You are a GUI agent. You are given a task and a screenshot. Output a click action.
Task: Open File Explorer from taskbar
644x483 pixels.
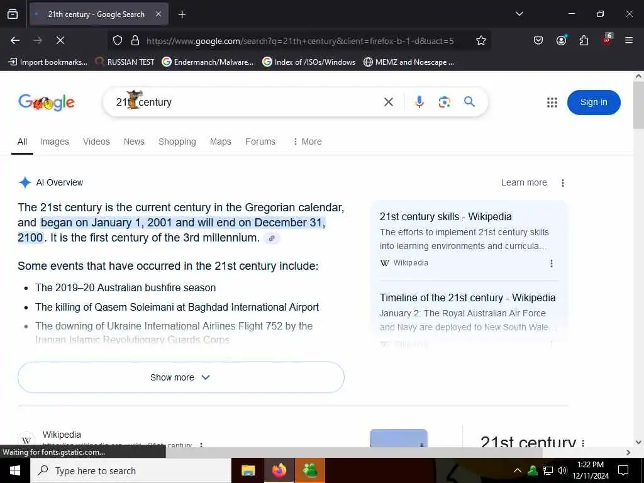click(x=248, y=470)
